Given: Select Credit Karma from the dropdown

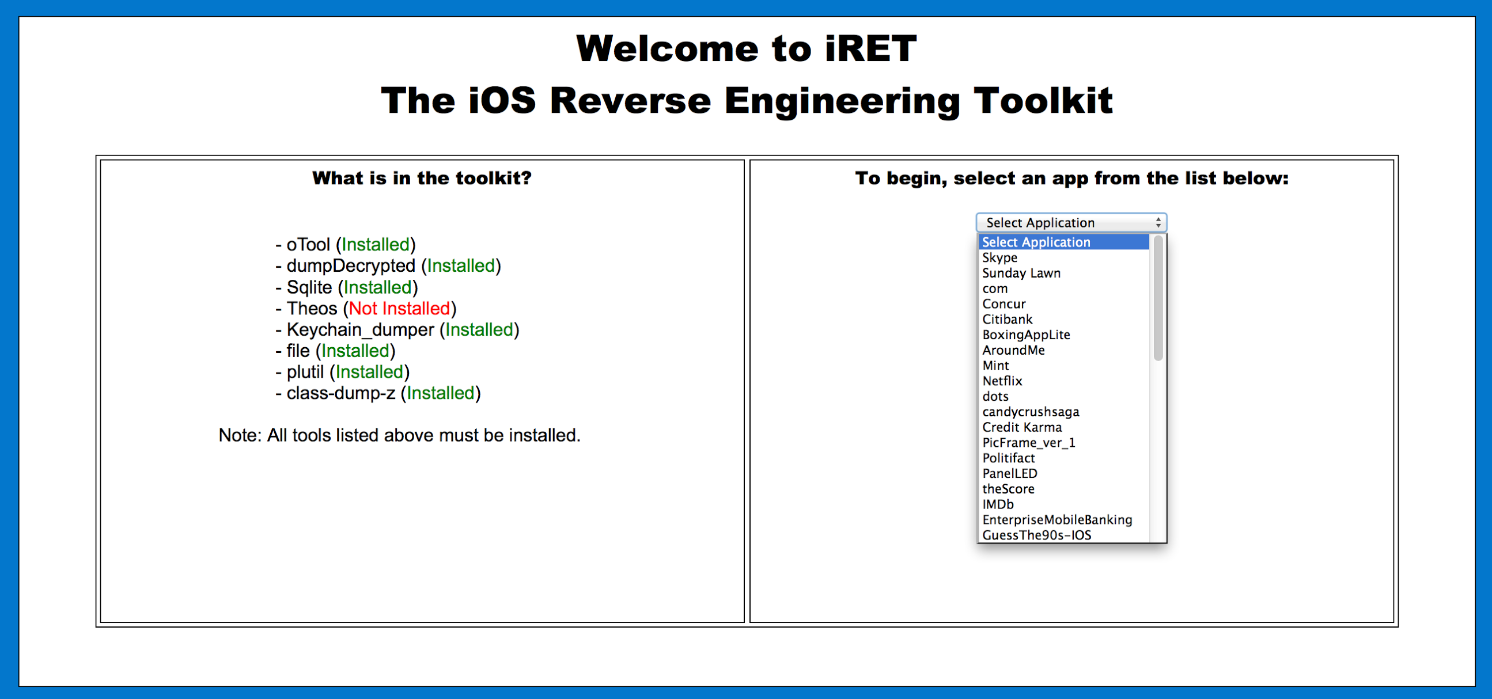Looking at the screenshot, I should click(1022, 427).
